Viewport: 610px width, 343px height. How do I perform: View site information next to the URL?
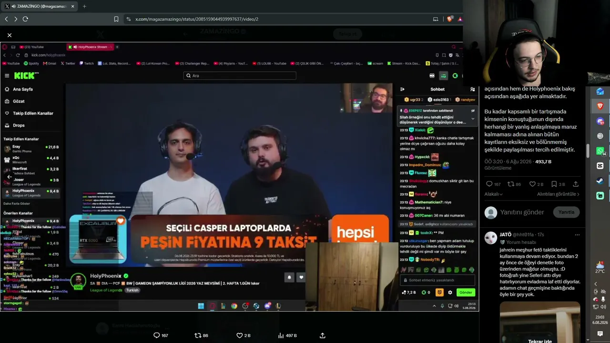129,19
